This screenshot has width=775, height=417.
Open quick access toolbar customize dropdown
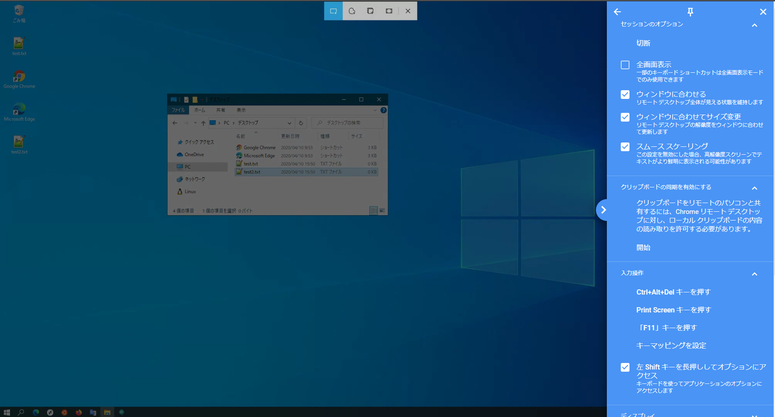click(x=202, y=99)
